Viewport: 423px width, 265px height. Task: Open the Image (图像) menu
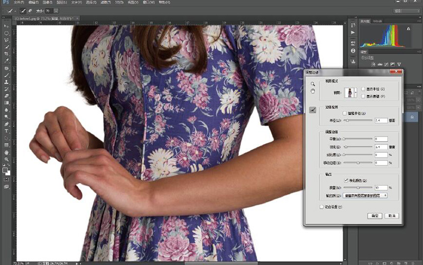47,3
